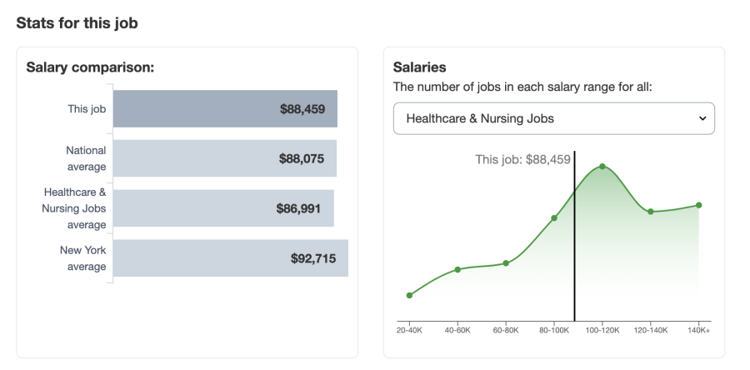Click the Healthcare & Nursing average bar
This screenshot has height=370, width=750.
pyautogui.click(x=223, y=208)
